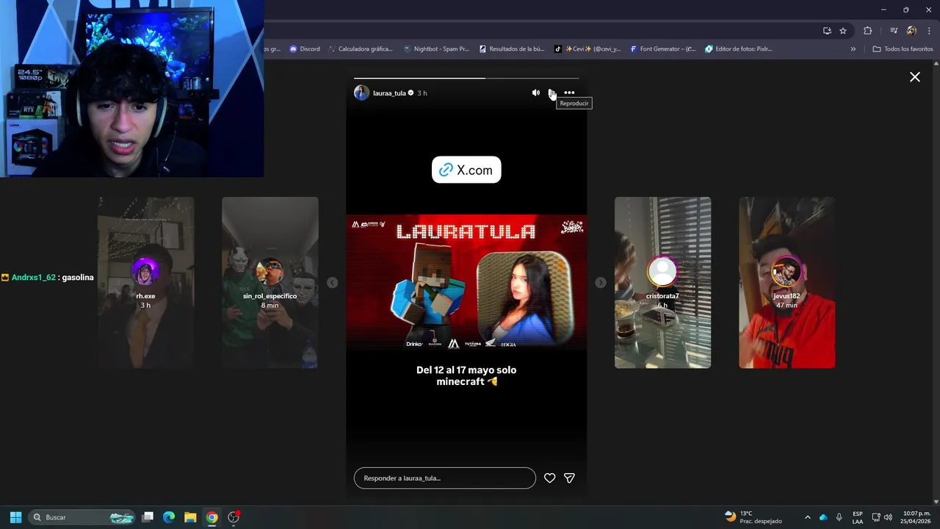Open the three-dot options menu on the story
The height and width of the screenshot is (529, 940).
[569, 93]
